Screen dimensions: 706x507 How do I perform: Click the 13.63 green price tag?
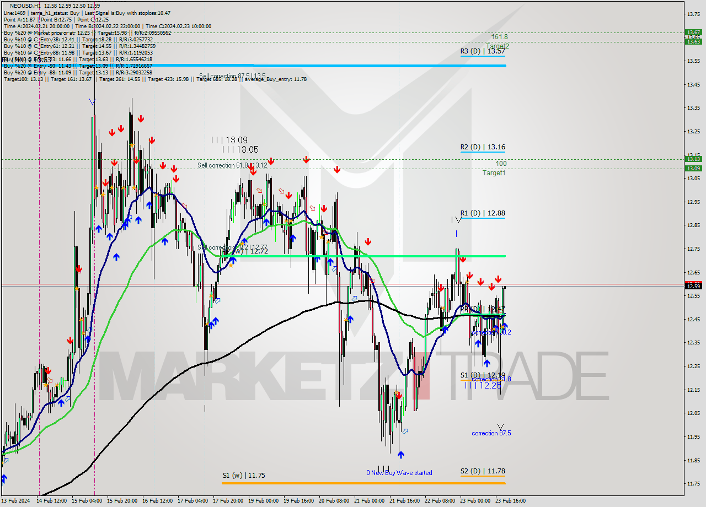click(693, 41)
